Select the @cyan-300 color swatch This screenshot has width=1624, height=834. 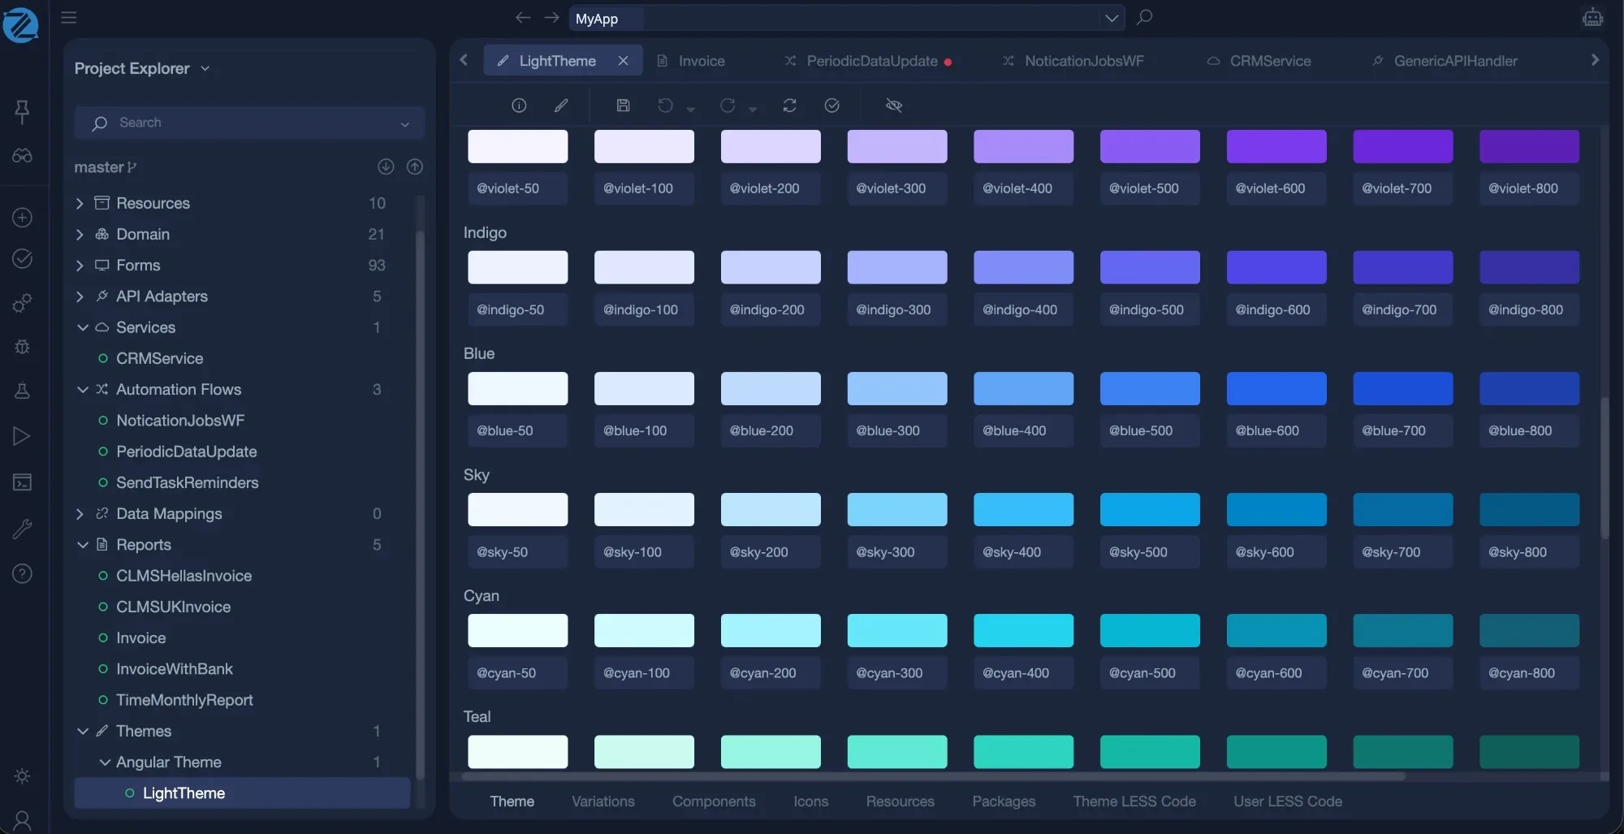coord(897,631)
